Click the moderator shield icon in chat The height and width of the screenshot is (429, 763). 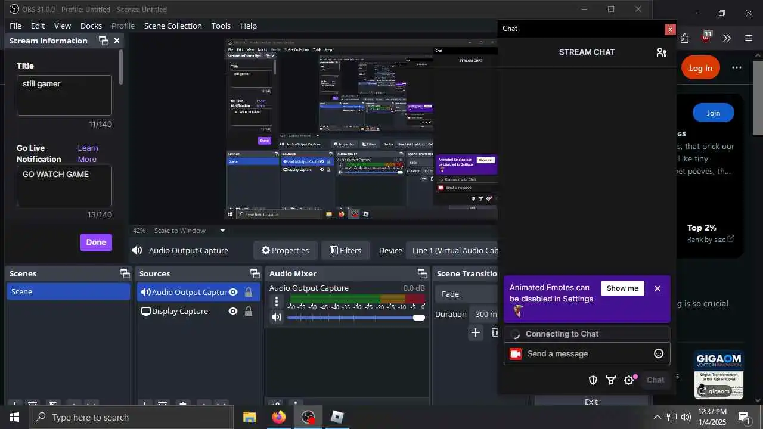[593, 380]
